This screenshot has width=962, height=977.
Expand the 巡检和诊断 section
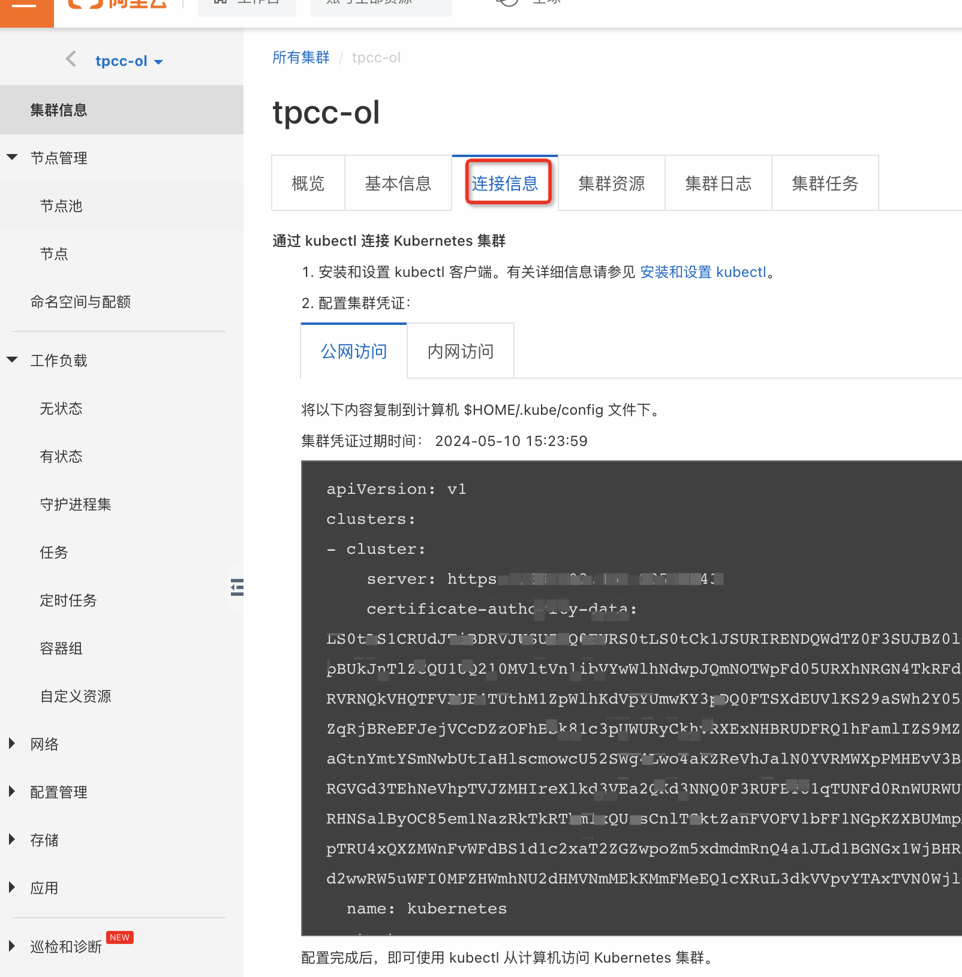point(12,946)
